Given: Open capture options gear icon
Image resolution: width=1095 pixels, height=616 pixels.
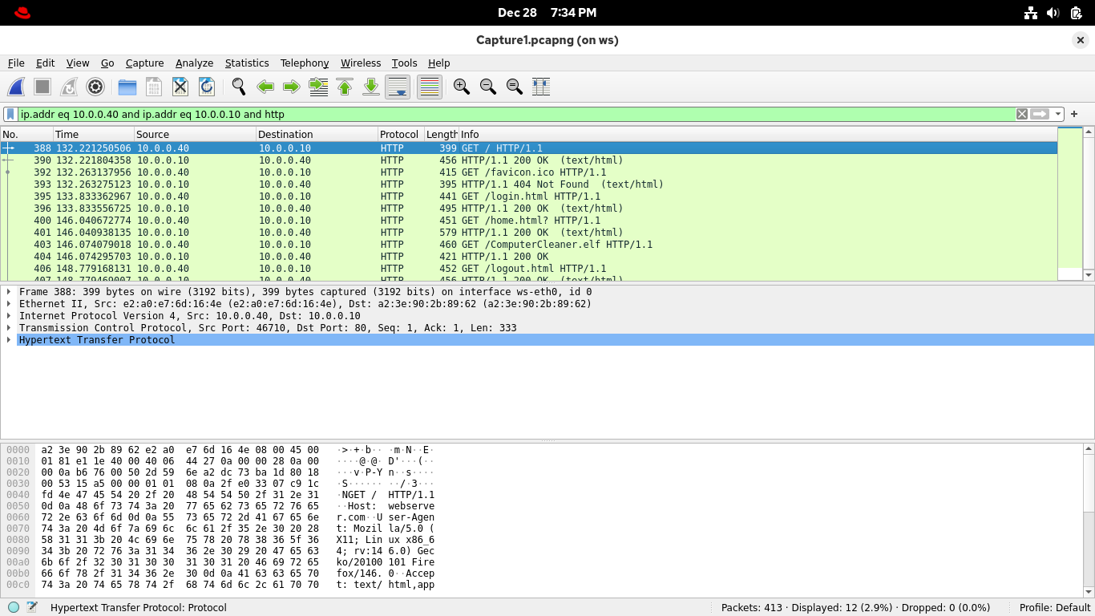Looking at the screenshot, I should click(x=95, y=87).
